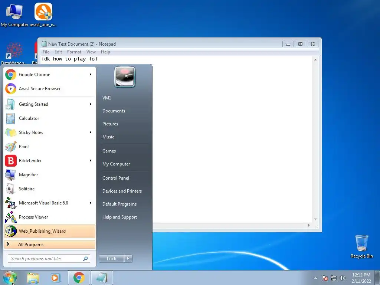380x285 pixels.
Task: Open Notepad Format menu
Action: (x=74, y=52)
